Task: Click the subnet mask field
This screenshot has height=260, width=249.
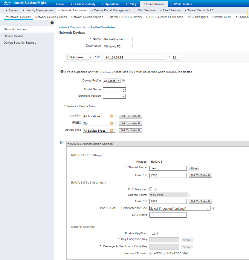Action: (x=175, y=57)
